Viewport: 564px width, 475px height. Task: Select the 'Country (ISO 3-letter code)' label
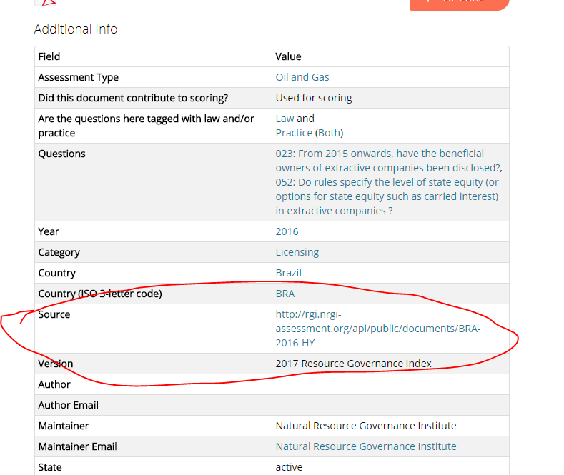pos(100,294)
